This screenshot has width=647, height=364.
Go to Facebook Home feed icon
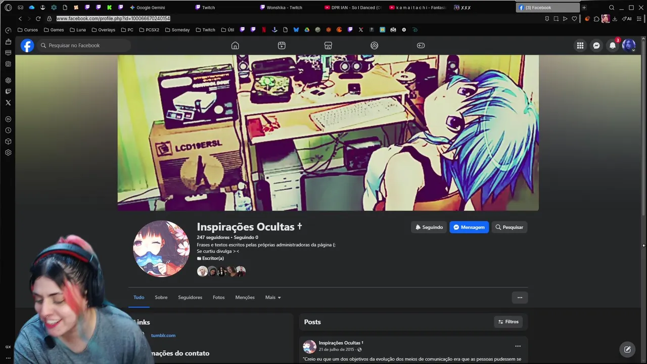[235, 45]
